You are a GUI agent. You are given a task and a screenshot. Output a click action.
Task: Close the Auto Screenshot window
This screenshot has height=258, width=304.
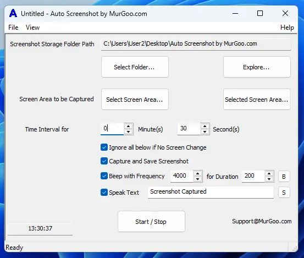point(285,14)
